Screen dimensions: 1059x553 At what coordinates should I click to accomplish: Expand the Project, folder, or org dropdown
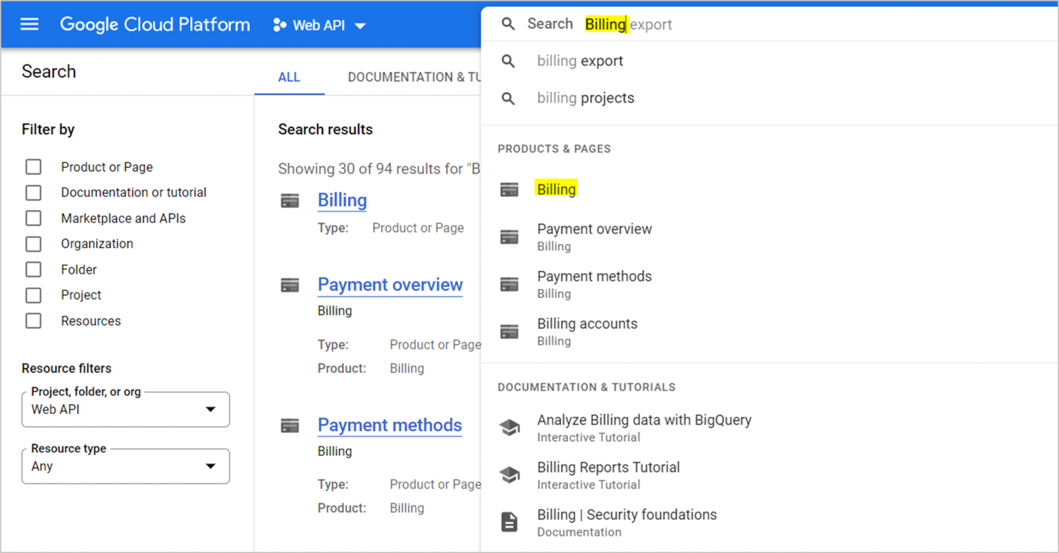(125, 410)
